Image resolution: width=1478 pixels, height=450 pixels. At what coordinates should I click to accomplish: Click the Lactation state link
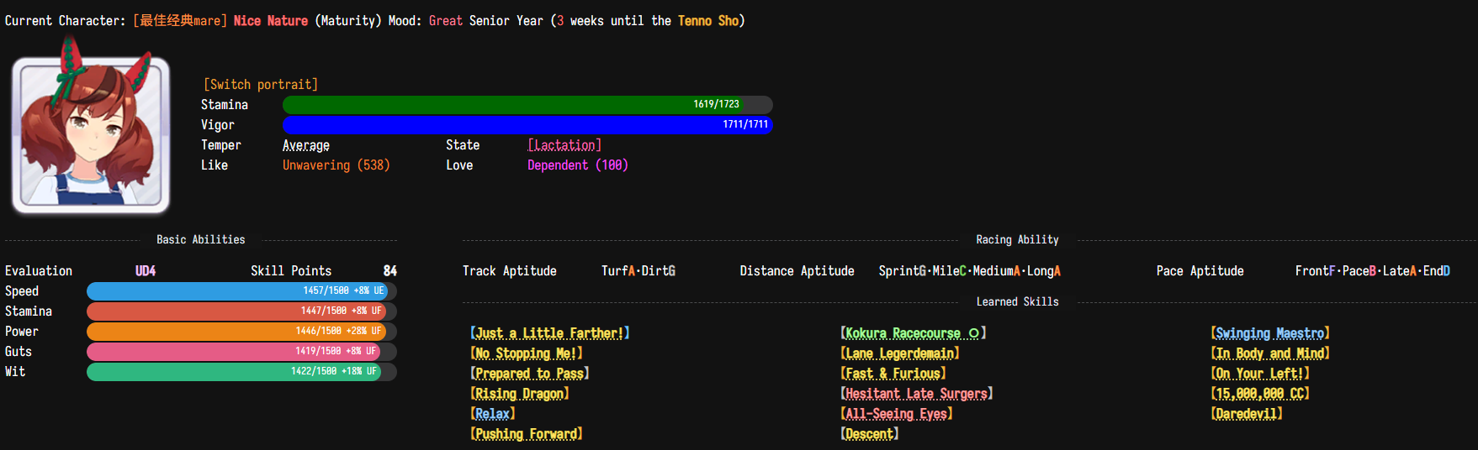(564, 145)
